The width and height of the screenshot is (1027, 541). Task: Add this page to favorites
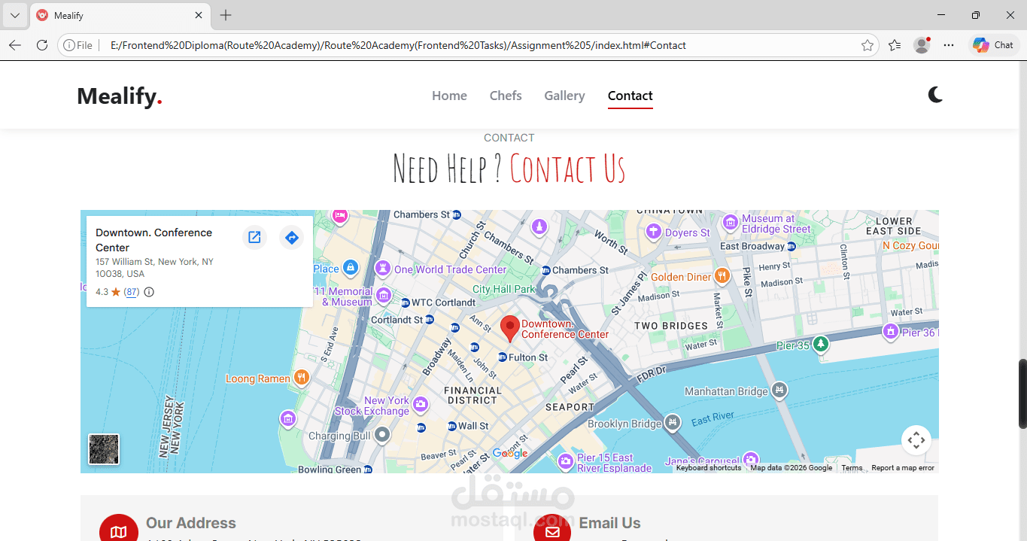click(867, 45)
